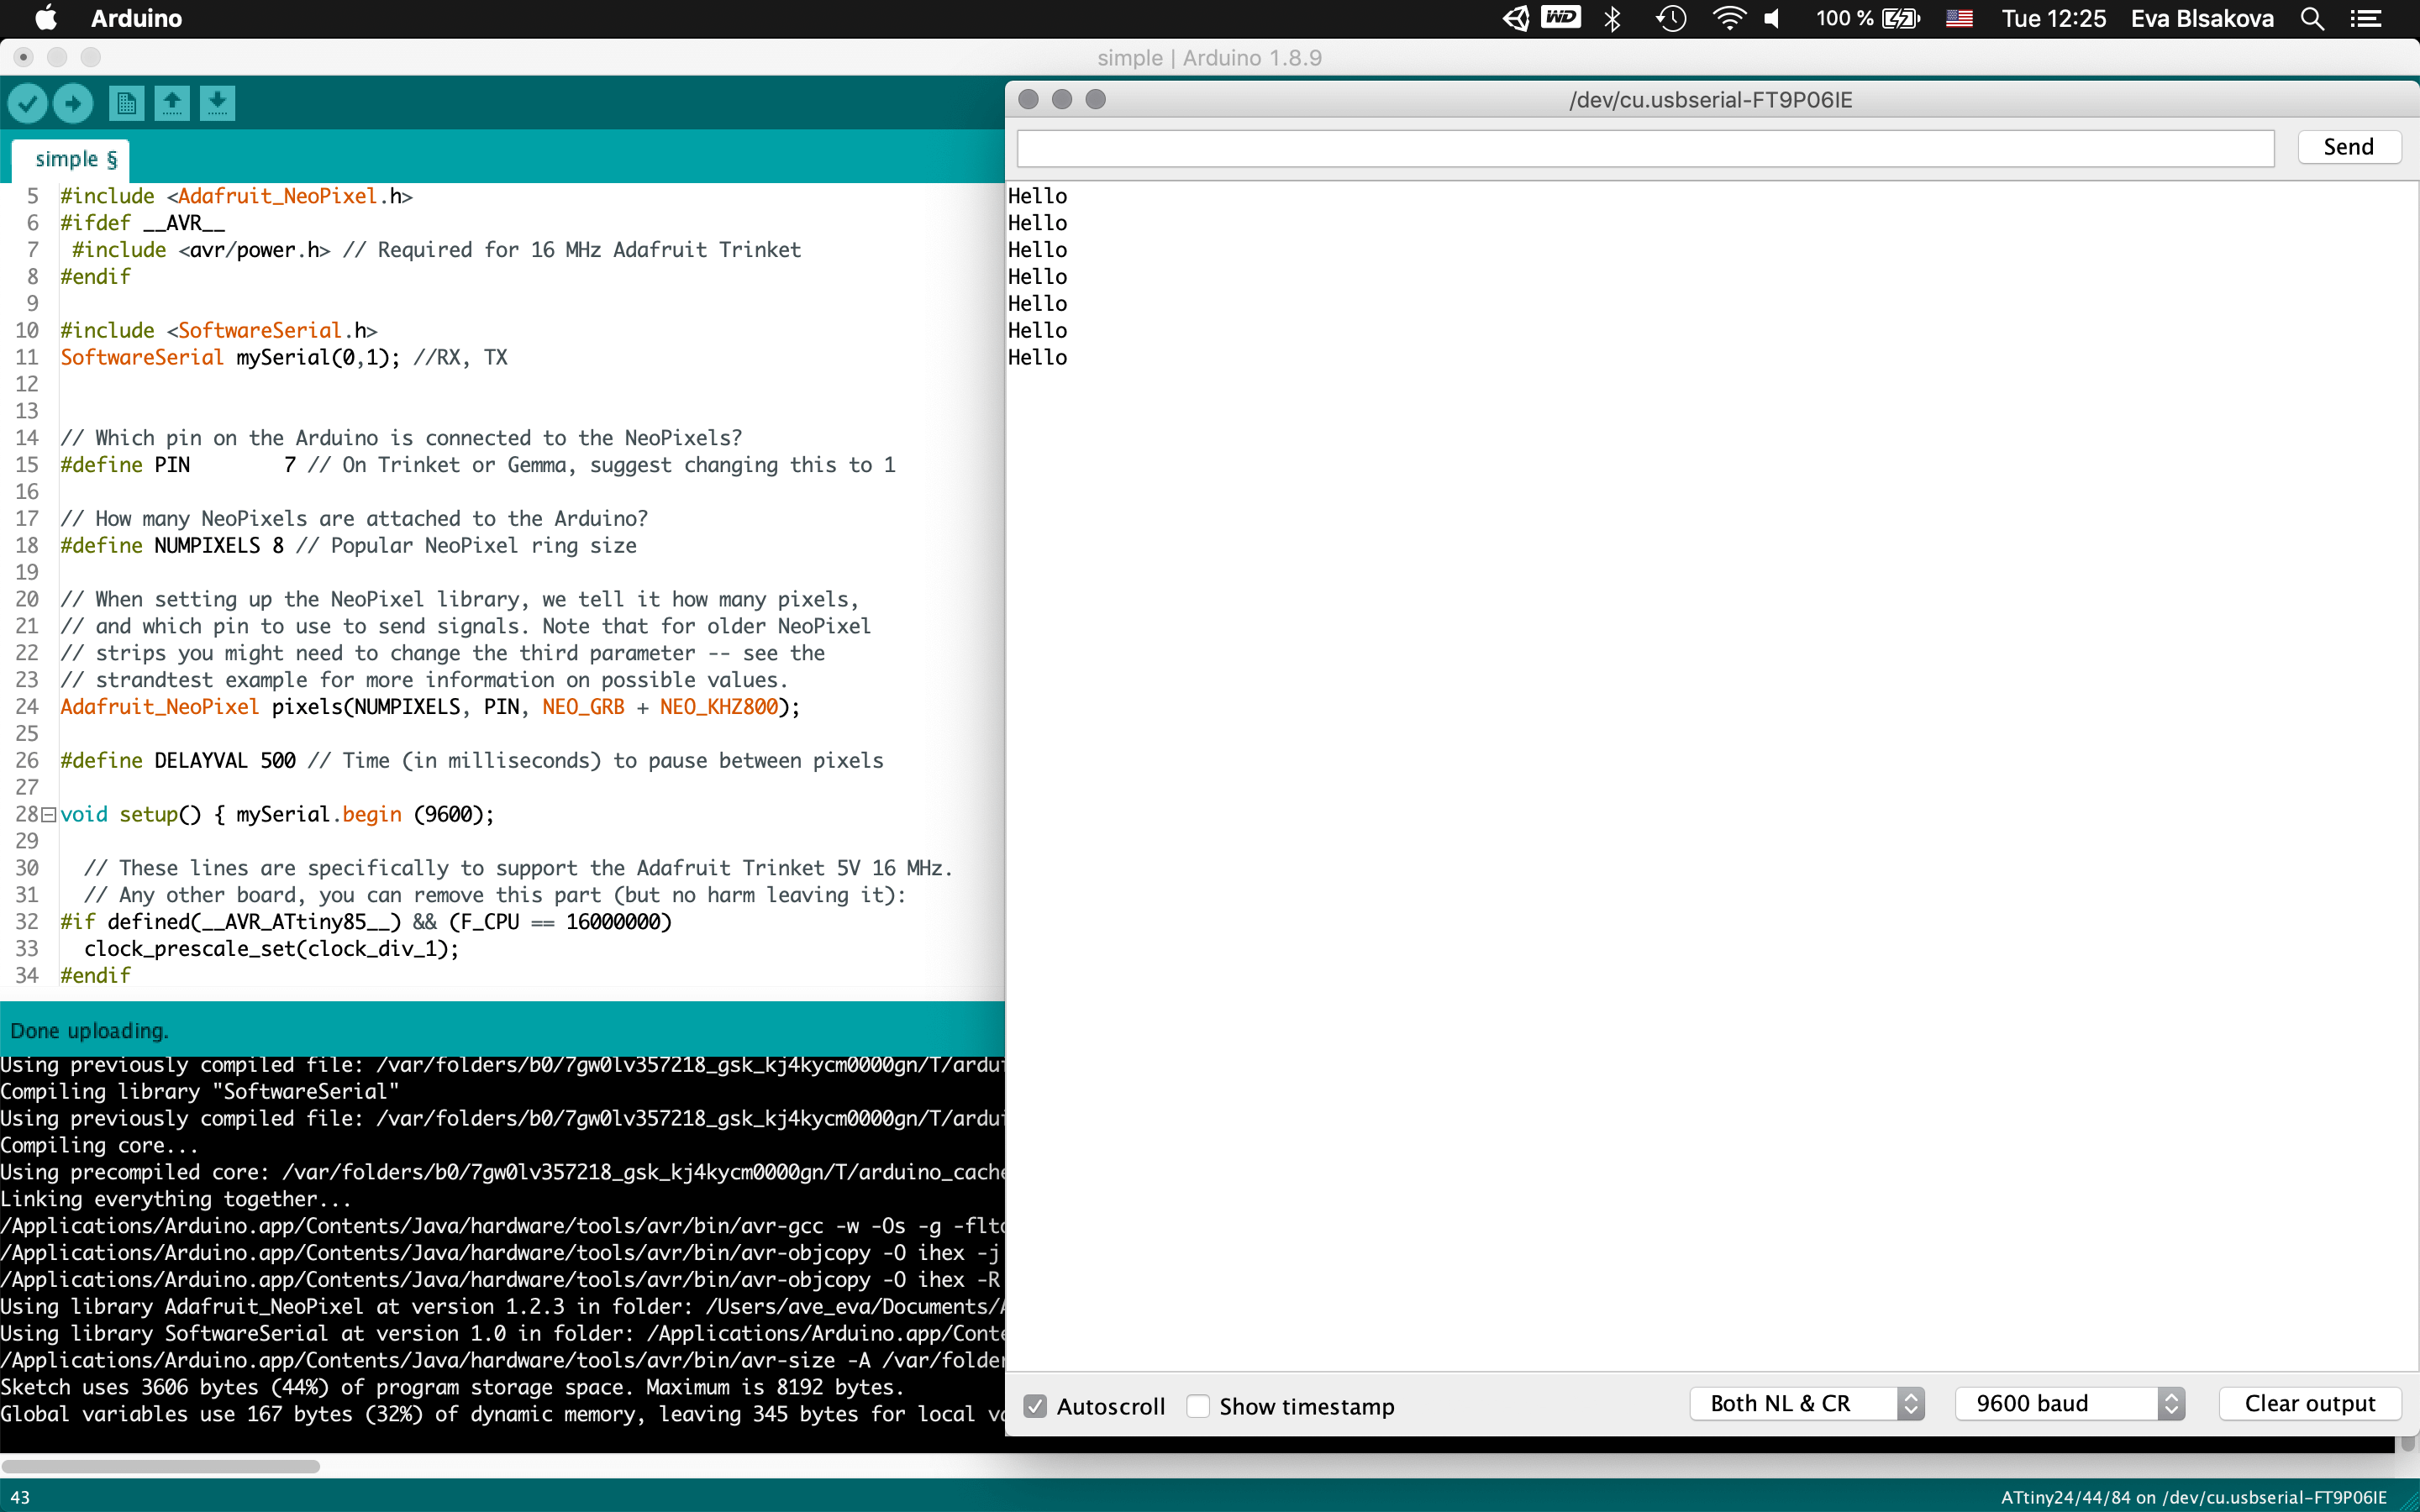Open the Time Machine menu bar icon
2420x1512 pixels.
pos(1671,18)
